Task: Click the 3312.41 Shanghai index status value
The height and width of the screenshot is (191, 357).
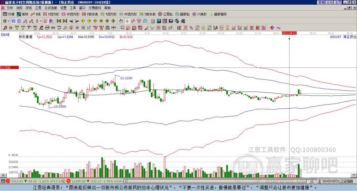Action: 17,181
